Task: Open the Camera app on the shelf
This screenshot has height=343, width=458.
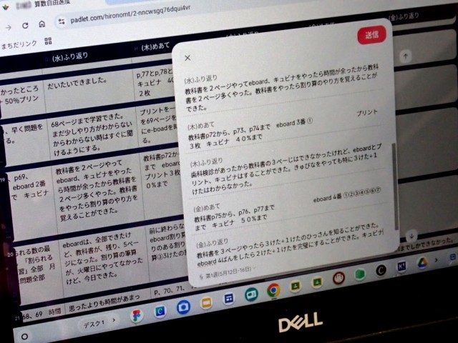Action: click(x=183, y=307)
